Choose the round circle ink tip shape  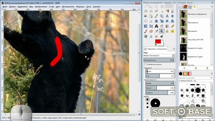[147, 99]
